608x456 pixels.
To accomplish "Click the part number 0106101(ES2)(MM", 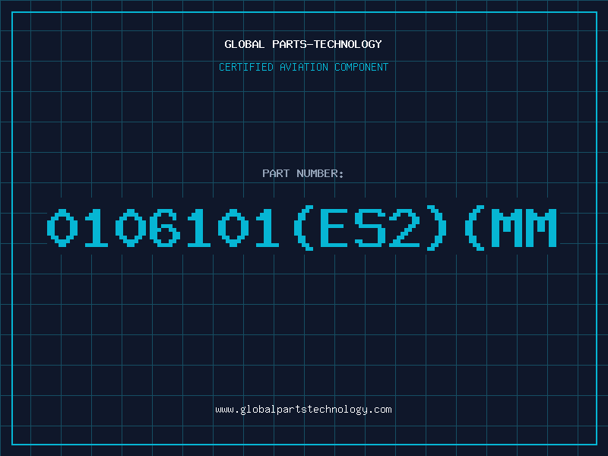I will click(302, 228).
